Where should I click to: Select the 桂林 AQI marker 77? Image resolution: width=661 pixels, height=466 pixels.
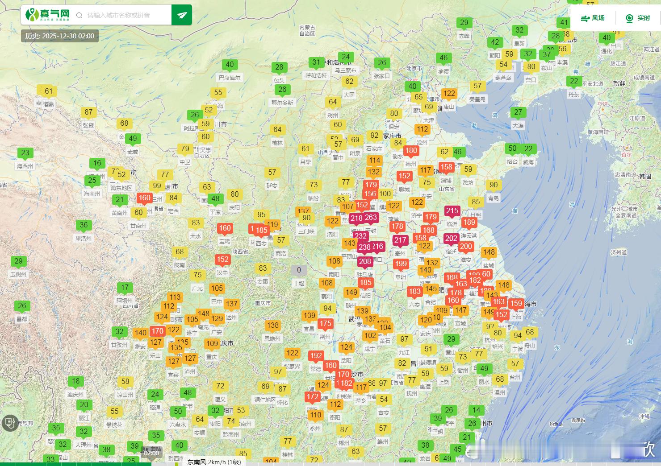pyautogui.click(x=288, y=442)
